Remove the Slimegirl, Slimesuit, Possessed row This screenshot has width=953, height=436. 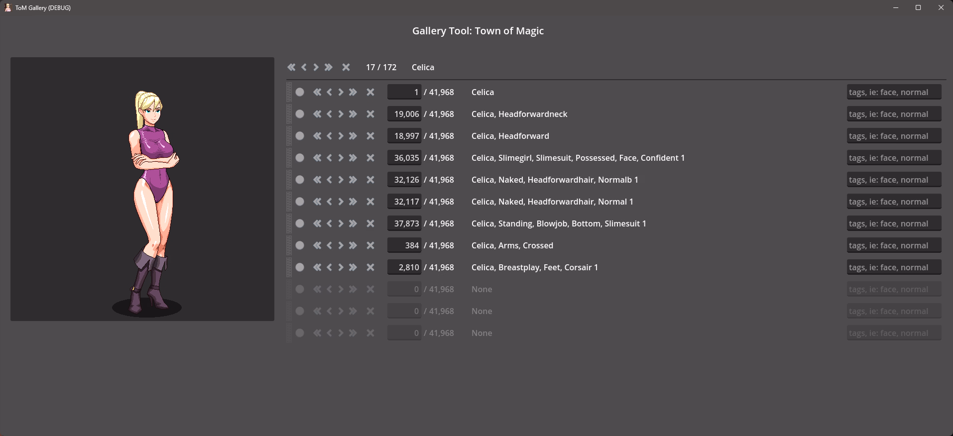coord(370,158)
